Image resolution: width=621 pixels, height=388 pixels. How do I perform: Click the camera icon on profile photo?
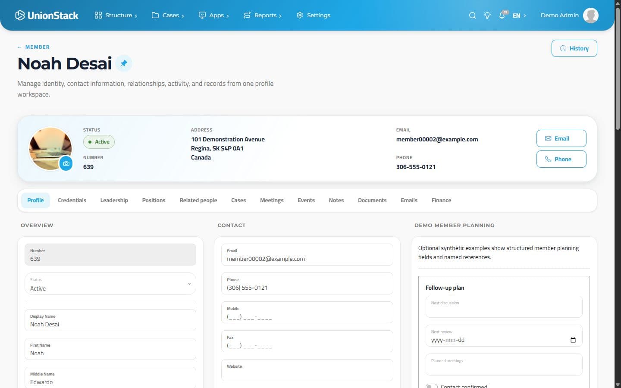pos(66,163)
